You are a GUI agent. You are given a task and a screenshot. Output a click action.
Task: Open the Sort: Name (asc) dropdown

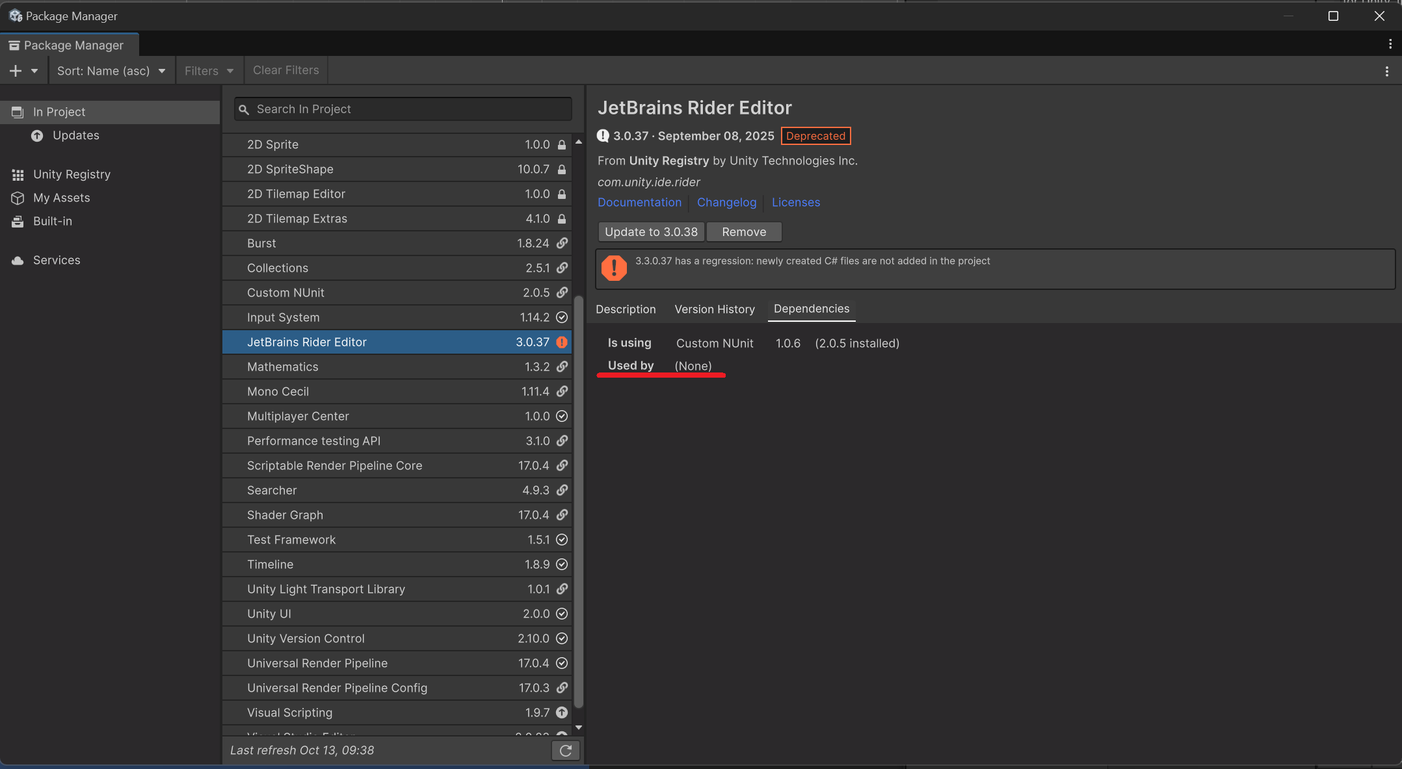pyautogui.click(x=111, y=71)
